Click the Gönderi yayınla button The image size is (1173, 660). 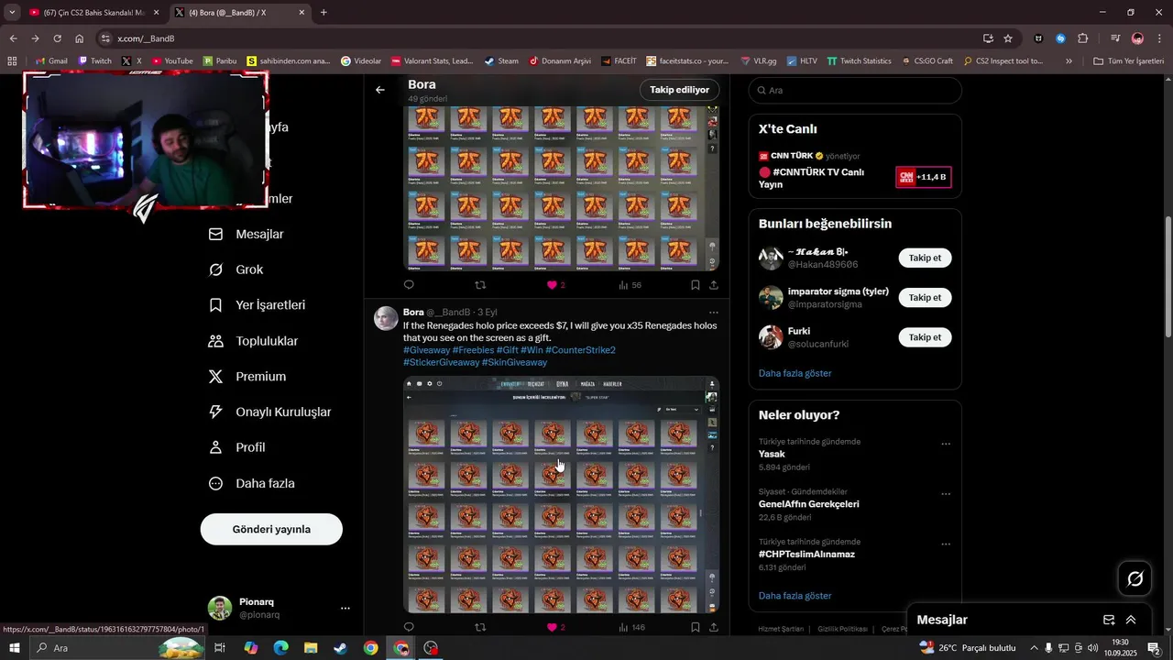271,529
